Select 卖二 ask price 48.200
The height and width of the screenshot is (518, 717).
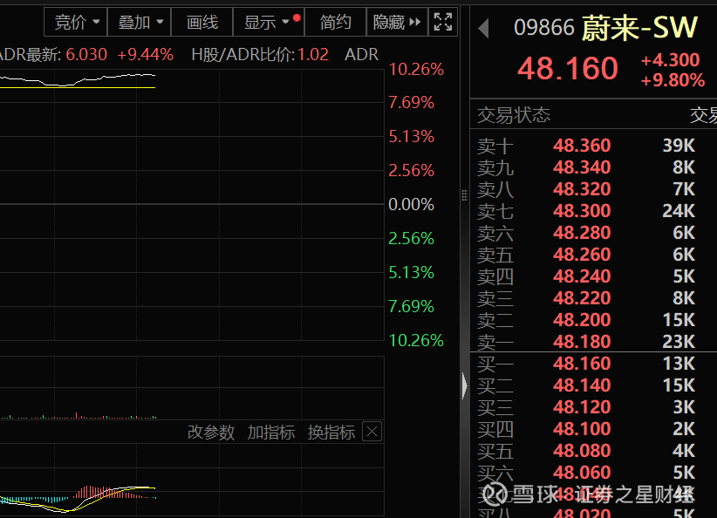(x=582, y=319)
